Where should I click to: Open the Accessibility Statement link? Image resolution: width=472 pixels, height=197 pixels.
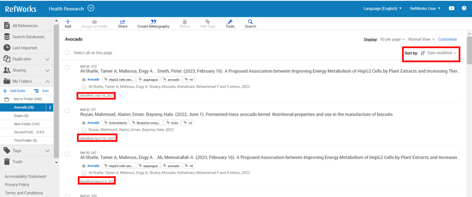[x=25, y=177]
